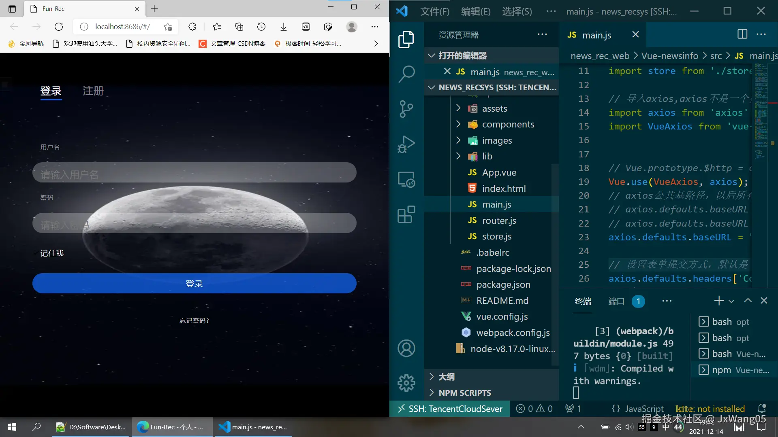Click the 请输入用户名 input field
Image resolution: width=778 pixels, height=437 pixels.
(194, 173)
